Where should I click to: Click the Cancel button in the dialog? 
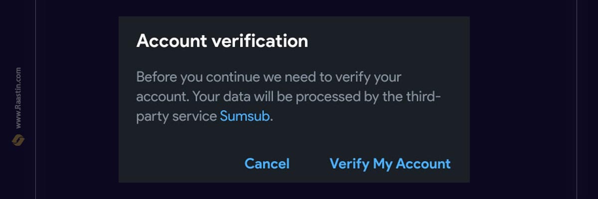click(267, 163)
